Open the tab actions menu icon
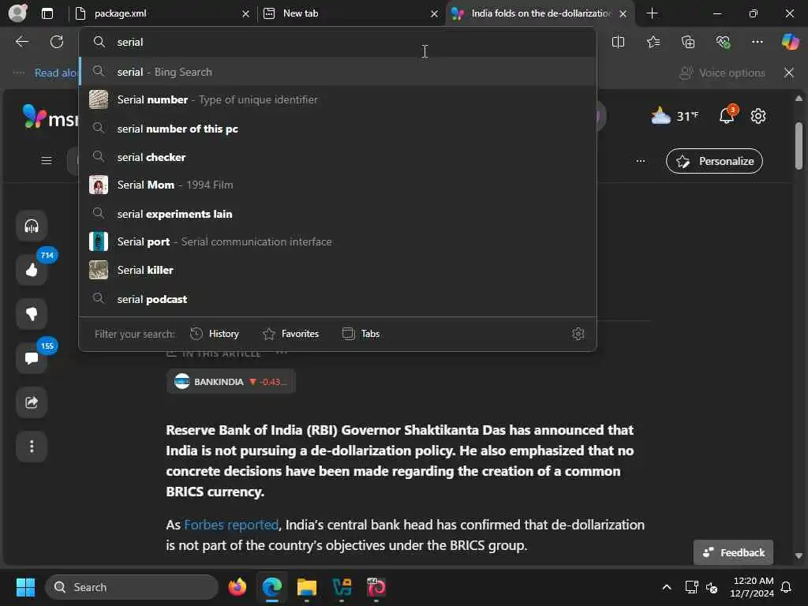This screenshot has width=808, height=606. (47, 13)
